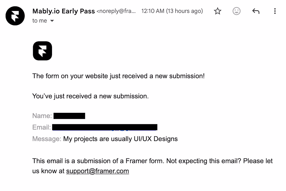
Task: Click the "12:10 AM (13 hours ago)" timestamp
Action: pyautogui.click(x=172, y=11)
